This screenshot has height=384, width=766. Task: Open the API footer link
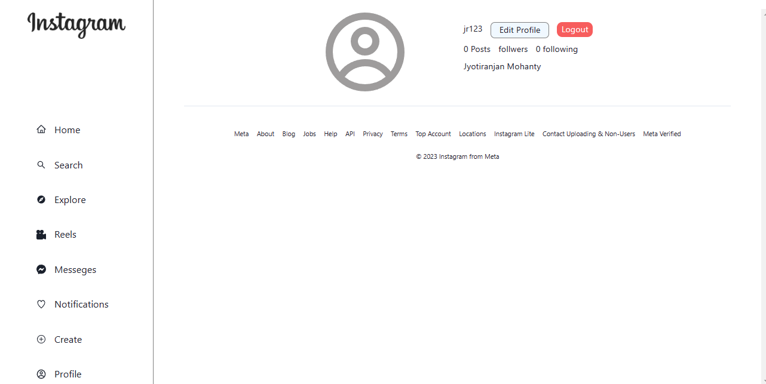[x=350, y=134]
